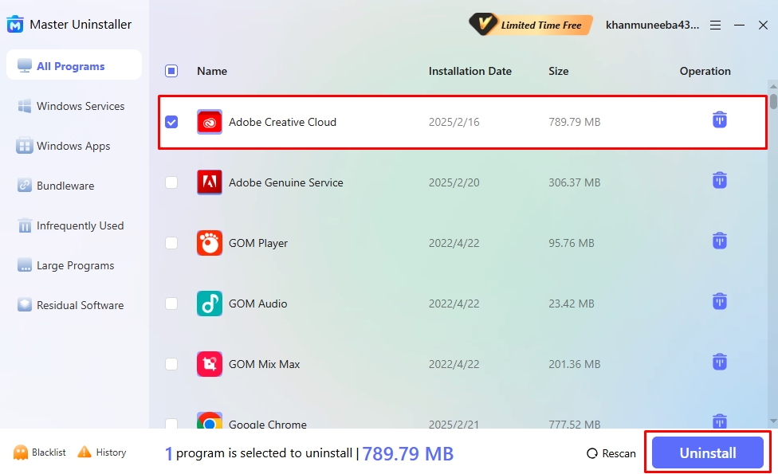
Task: Select the GOM Audio name text
Action: tap(257, 304)
